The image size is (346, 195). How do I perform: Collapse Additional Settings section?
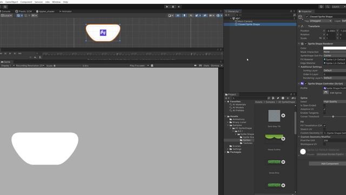click(x=300, y=67)
